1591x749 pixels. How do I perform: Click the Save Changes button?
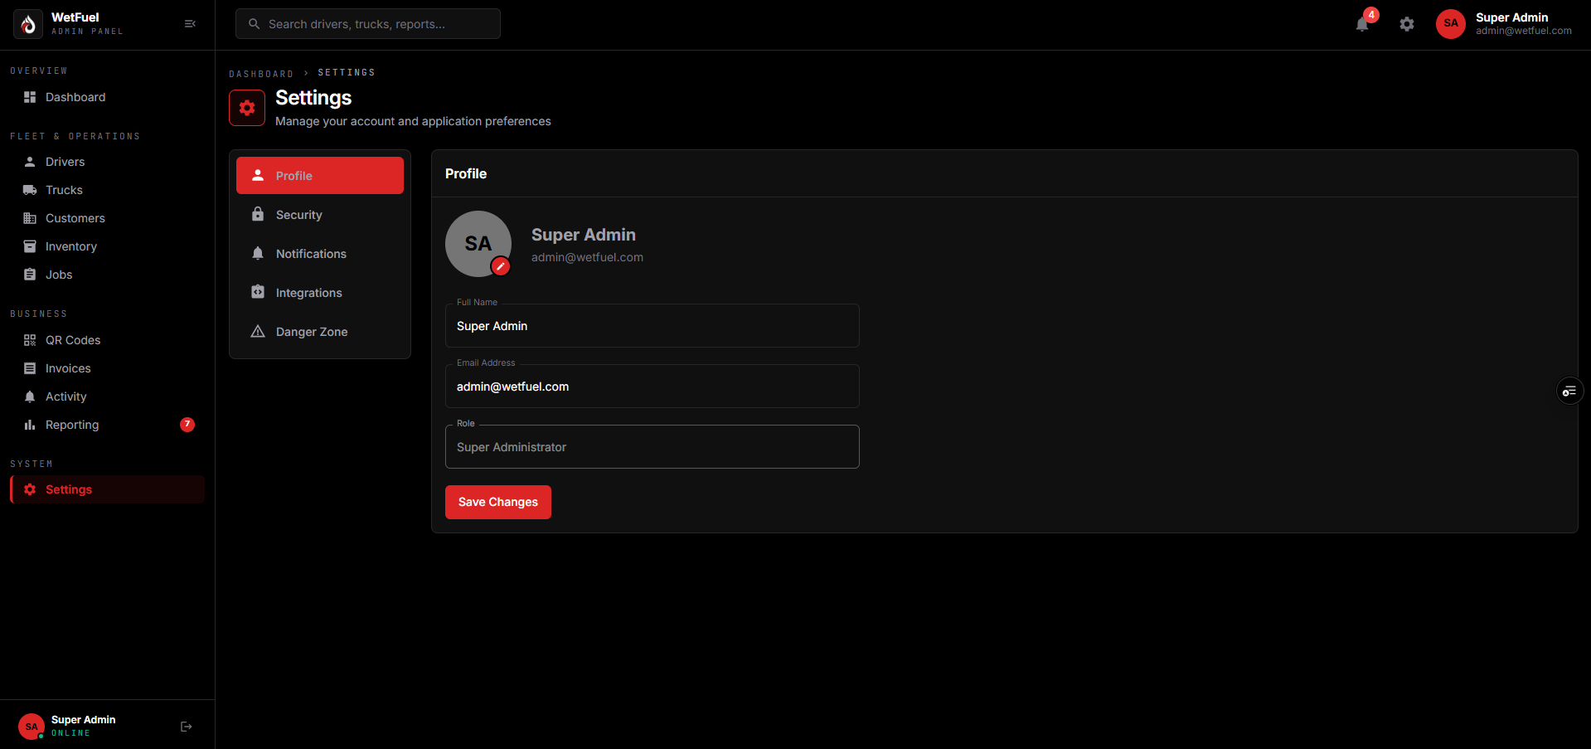498,502
